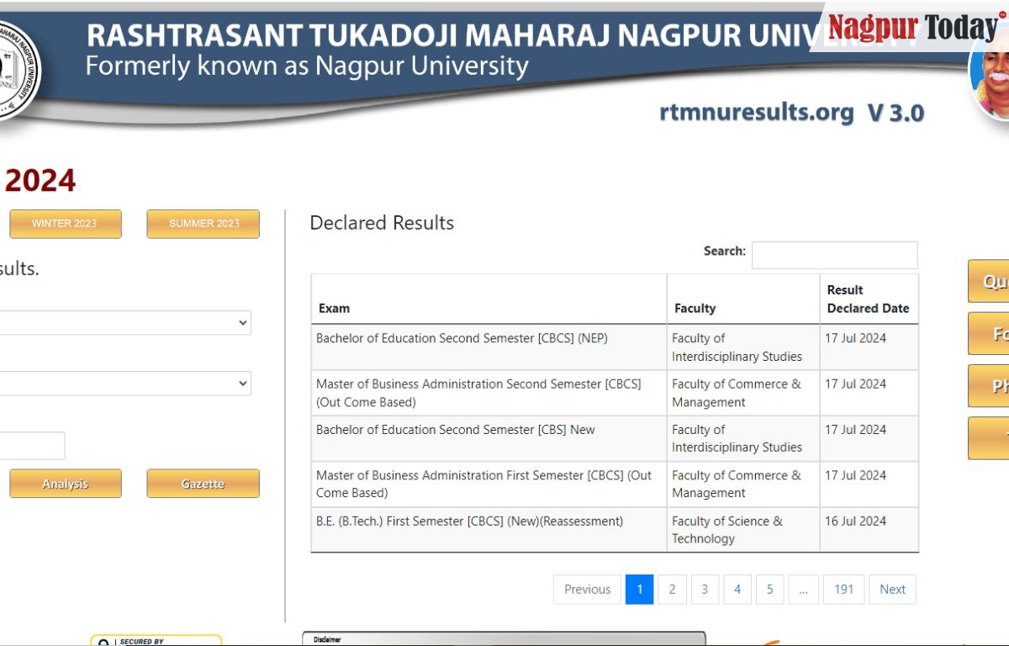Select the SUMMER 2023 session button
This screenshot has height=646, width=1009.
[x=203, y=224]
